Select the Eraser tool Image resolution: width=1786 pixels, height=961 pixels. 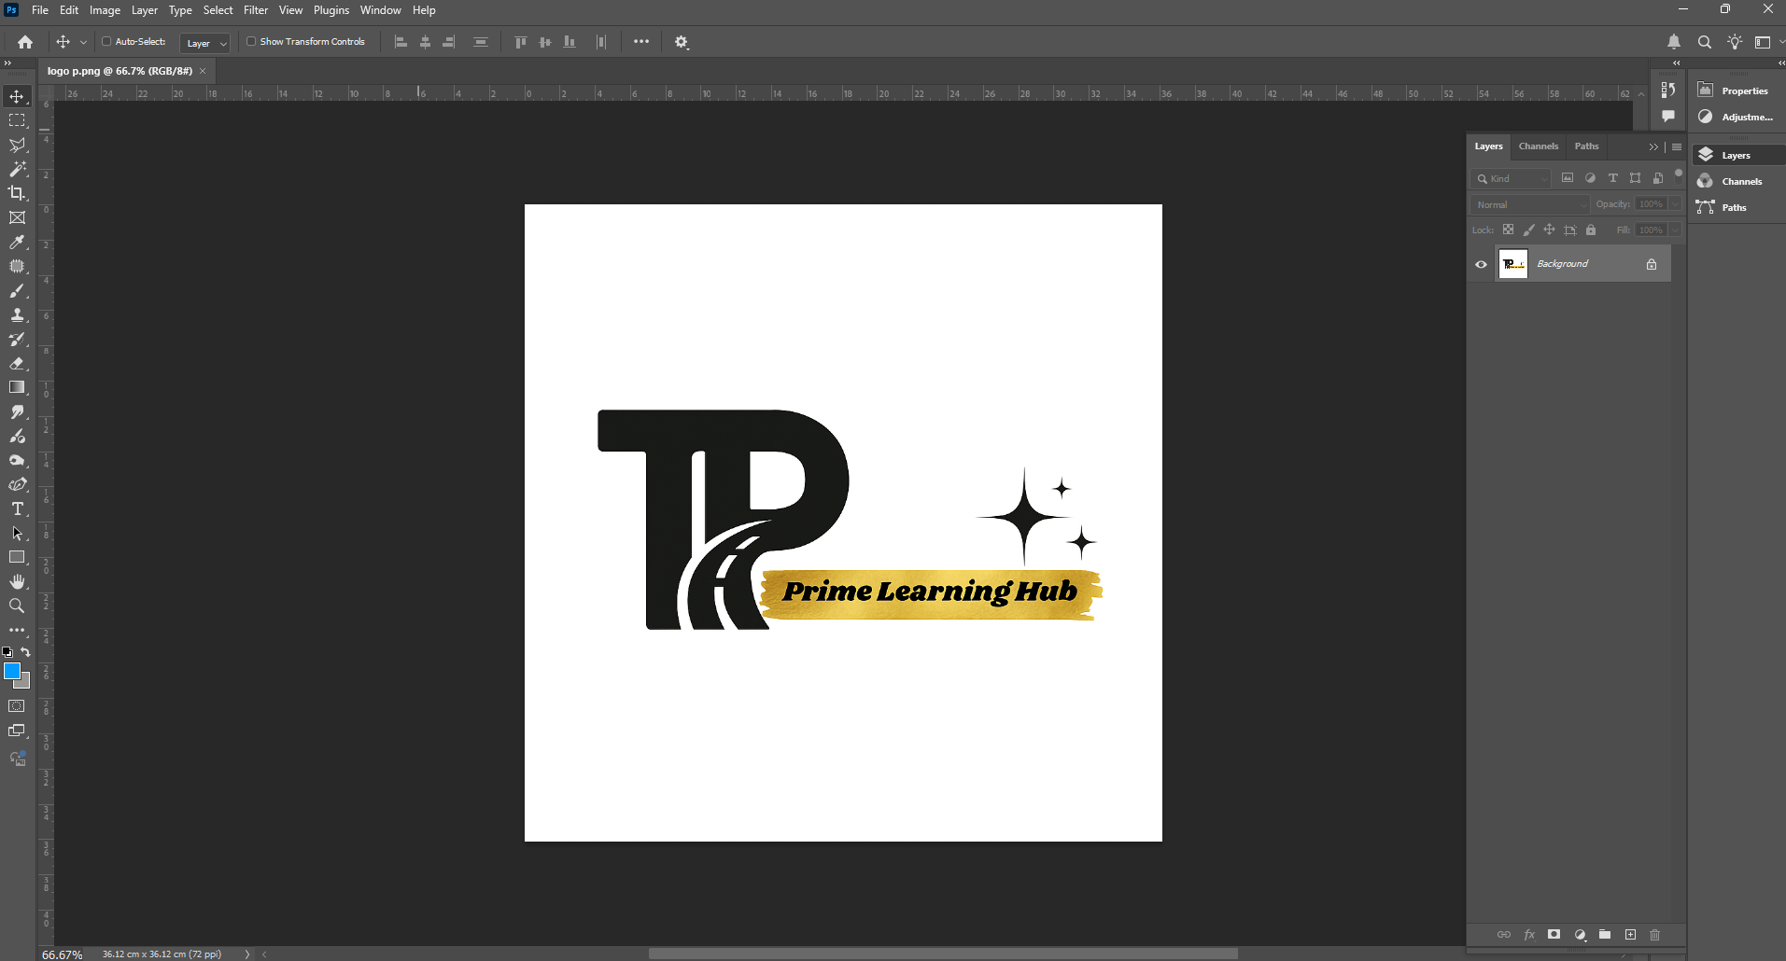(x=17, y=363)
